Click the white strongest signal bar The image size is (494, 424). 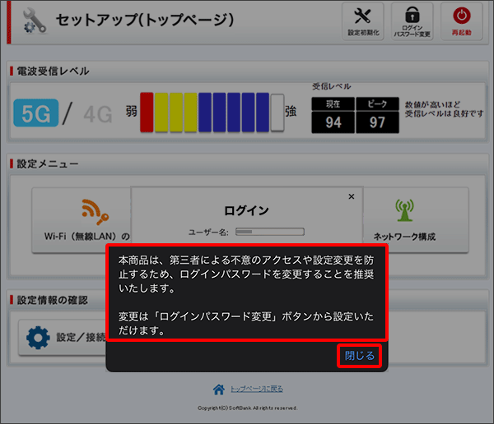[277, 113]
